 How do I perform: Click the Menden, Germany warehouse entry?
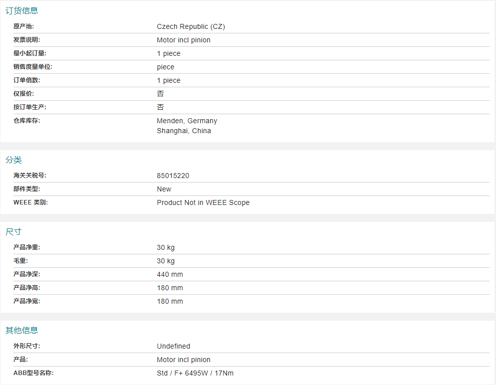tap(187, 121)
